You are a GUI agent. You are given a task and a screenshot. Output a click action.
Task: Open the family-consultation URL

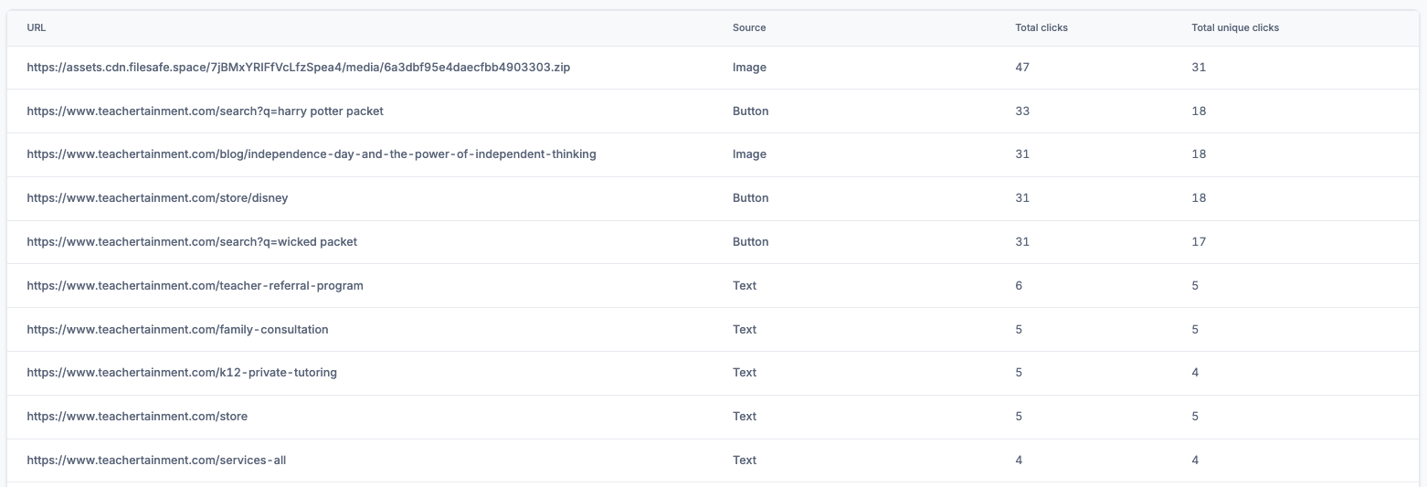[177, 330]
